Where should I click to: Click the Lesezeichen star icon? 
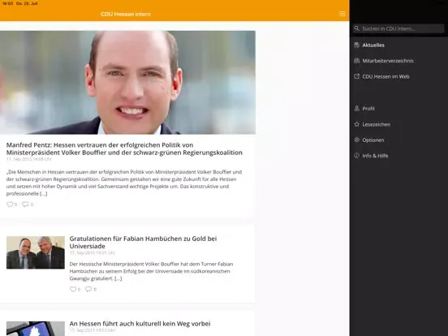pyautogui.click(x=356, y=124)
